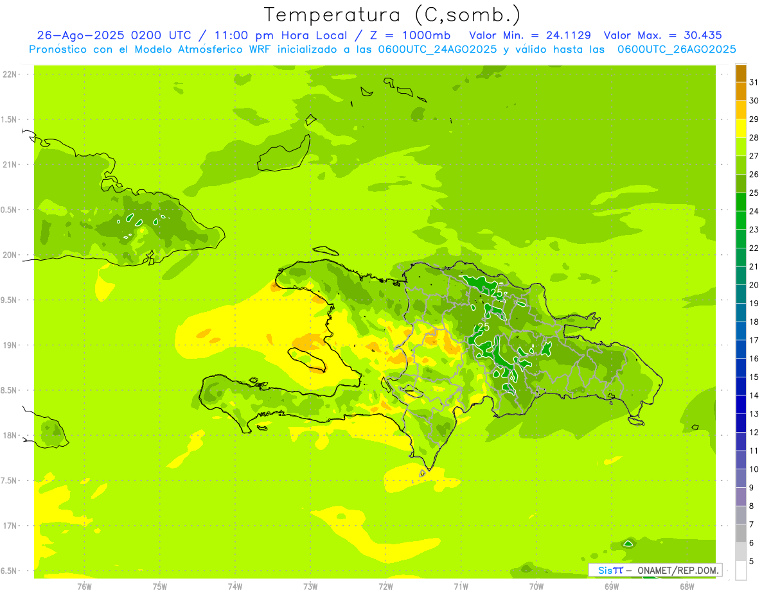The height and width of the screenshot is (595, 771).
Task: Click the 17N latitude axis label
Action: click(x=11, y=526)
